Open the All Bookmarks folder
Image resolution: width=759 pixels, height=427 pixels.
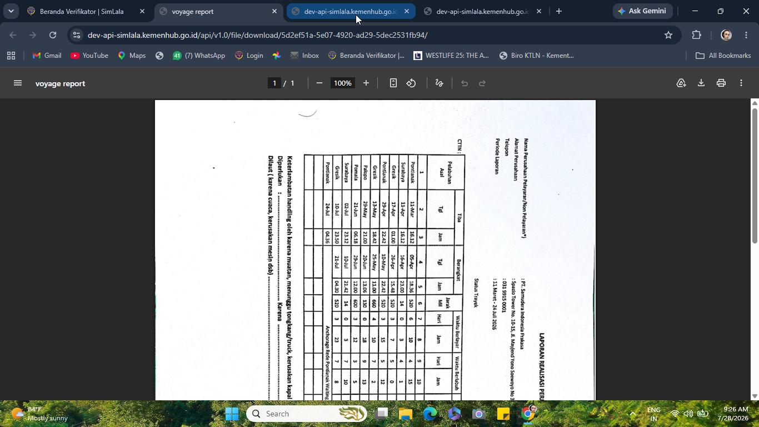[723, 56]
